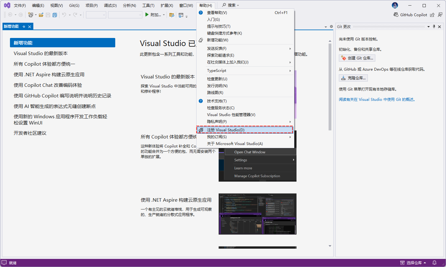Image resolution: width=446 pixels, height=267 pixels.
Task: Open dropdown arrow next to 附加 button
Action: (164, 15)
